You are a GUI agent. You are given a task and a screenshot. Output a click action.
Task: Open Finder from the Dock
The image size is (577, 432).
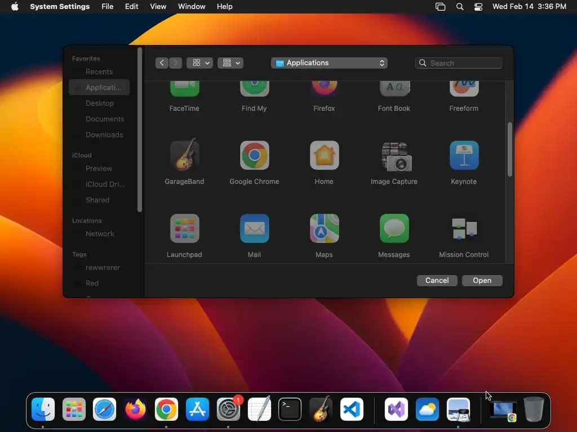click(x=43, y=409)
